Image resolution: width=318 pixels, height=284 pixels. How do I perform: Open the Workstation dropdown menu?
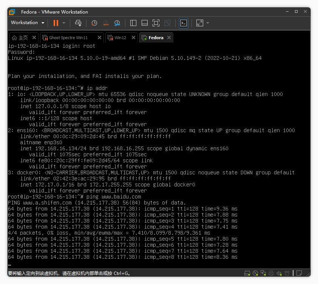pos(28,23)
